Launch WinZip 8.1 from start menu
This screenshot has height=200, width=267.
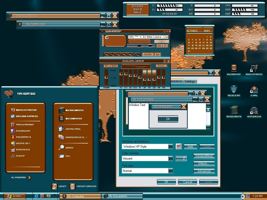click(20, 143)
